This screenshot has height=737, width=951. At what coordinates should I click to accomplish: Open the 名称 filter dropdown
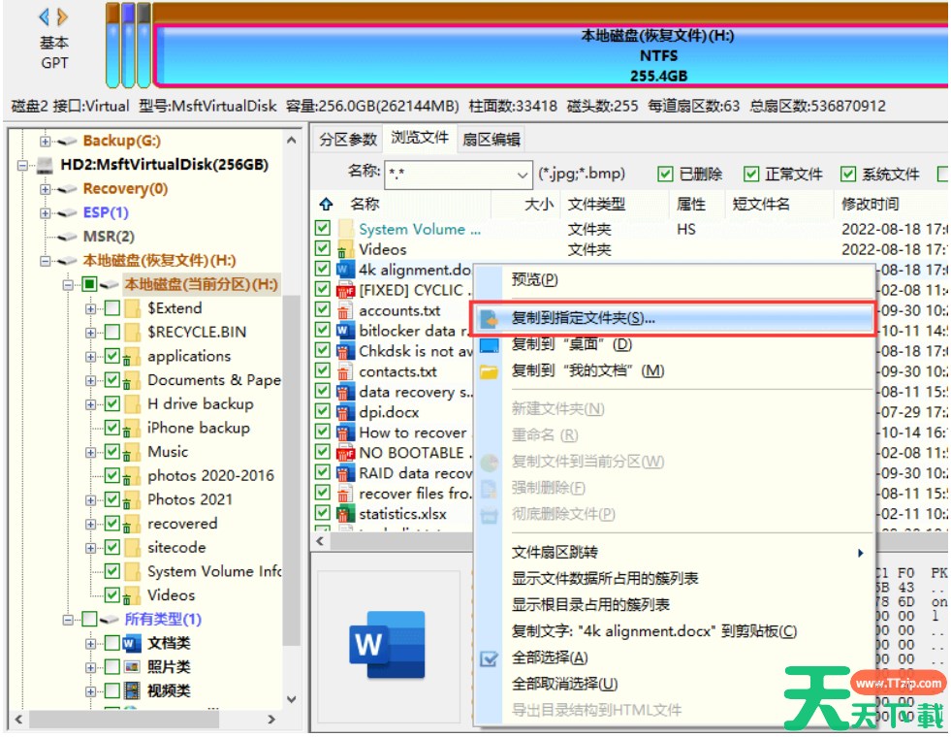pyautogui.click(x=522, y=176)
